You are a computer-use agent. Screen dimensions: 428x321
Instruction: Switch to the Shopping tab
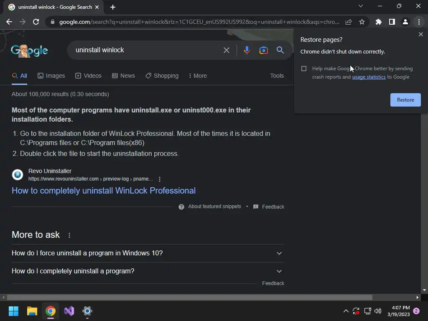(162, 76)
